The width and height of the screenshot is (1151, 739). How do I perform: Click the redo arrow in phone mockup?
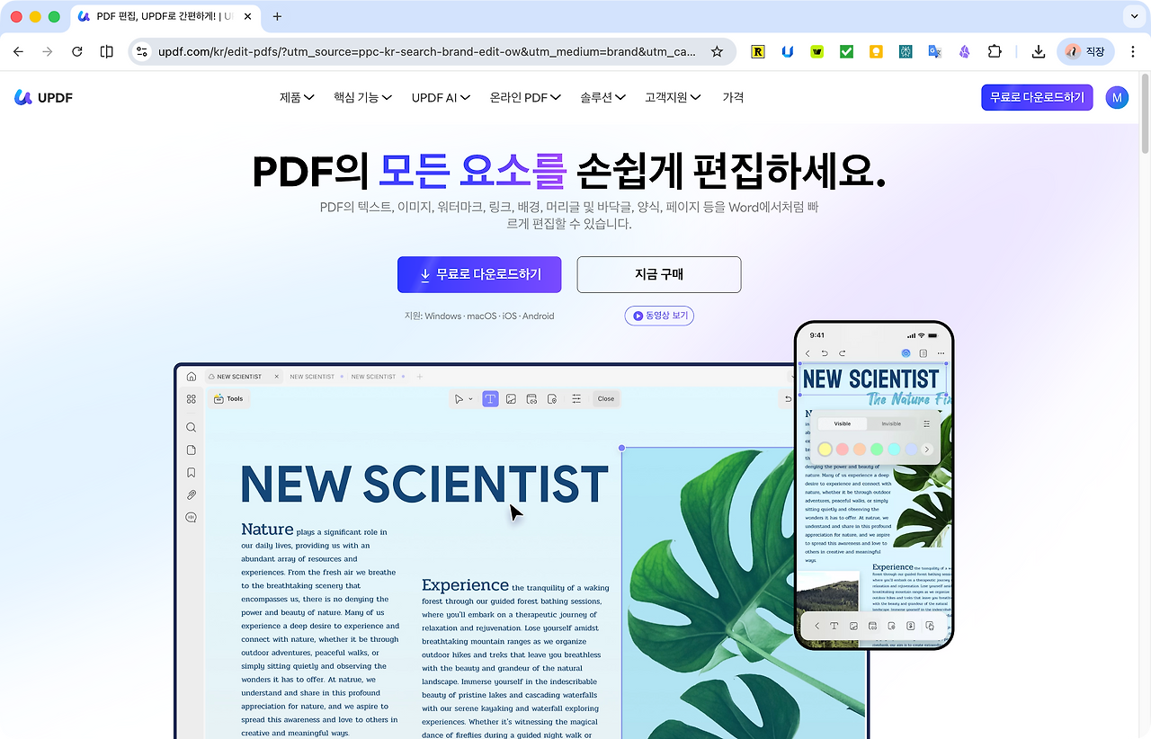[842, 353]
